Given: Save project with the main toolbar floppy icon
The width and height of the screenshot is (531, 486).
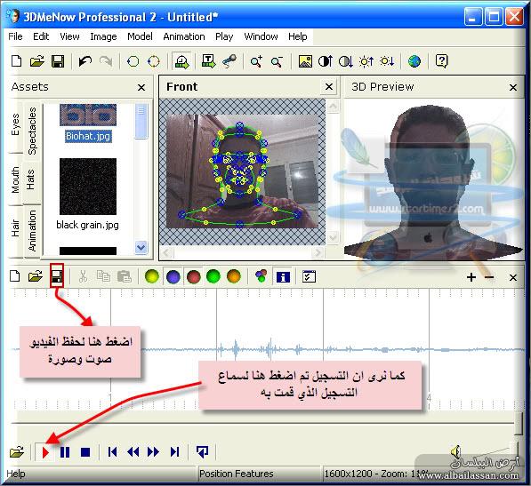Looking at the screenshot, I should coord(58,61).
